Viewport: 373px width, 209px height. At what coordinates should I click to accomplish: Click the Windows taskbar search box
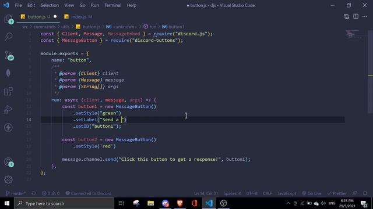click(64, 203)
